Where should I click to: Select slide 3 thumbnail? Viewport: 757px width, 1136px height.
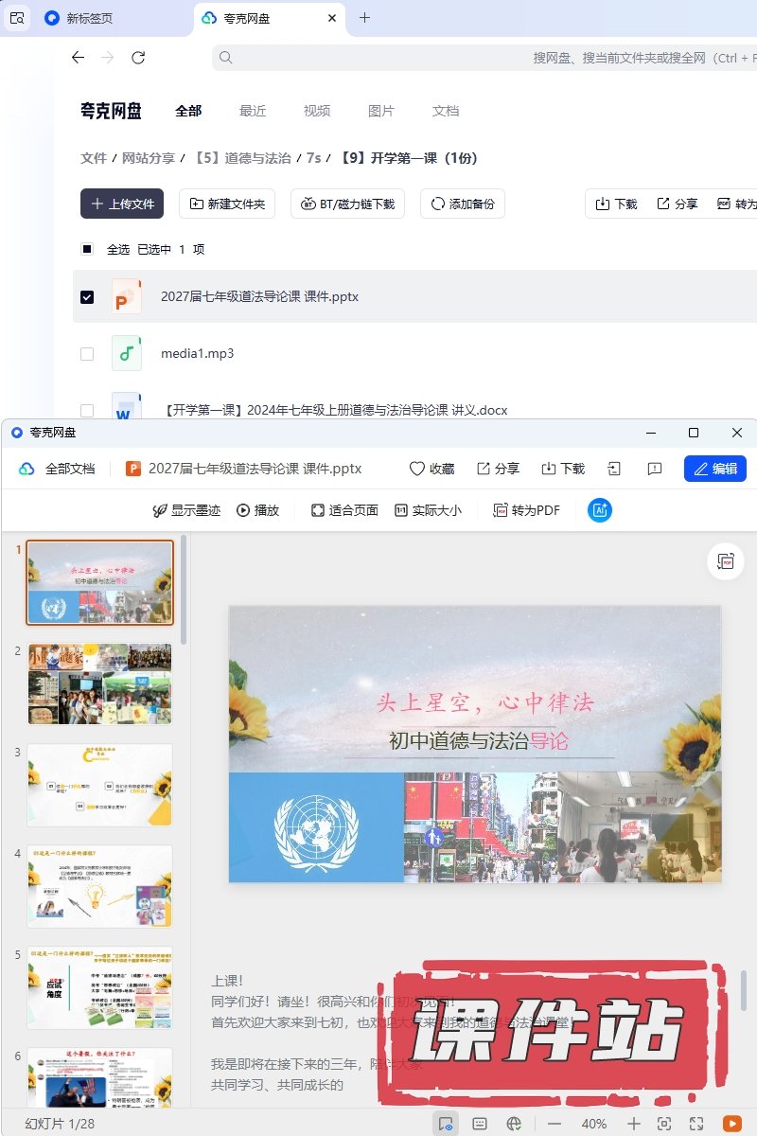click(x=100, y=785)
